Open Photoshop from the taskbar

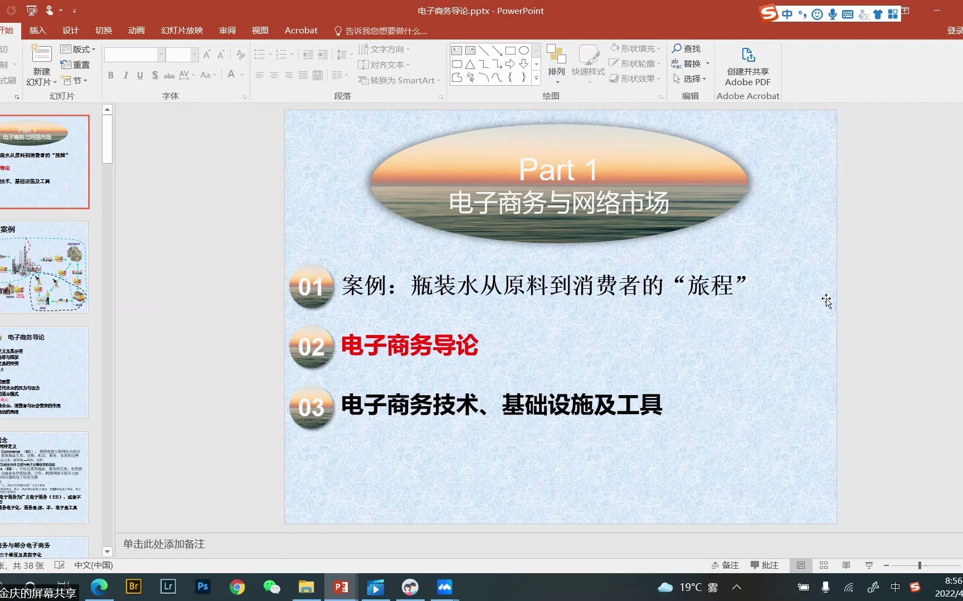click(x=203, y=587)
